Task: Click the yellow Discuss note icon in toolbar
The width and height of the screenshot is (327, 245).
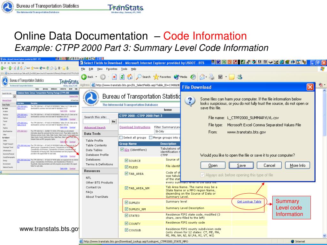Action: point(232,77)
